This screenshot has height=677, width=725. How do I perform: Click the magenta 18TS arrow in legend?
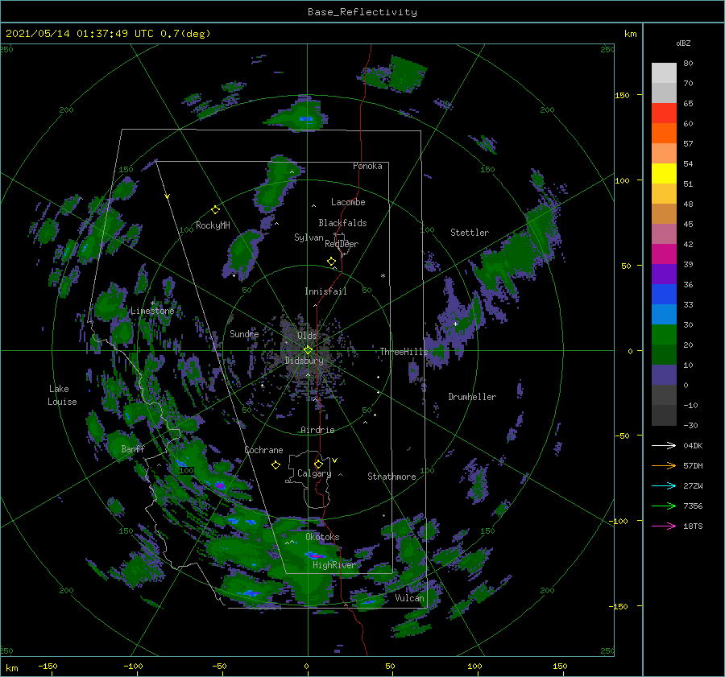tap(664, 526)
